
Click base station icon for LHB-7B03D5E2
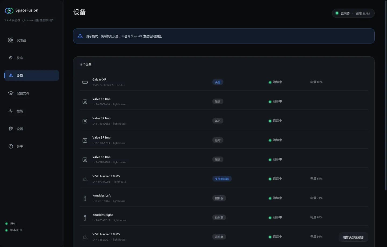pyautogui.click(x=85, y=121)
